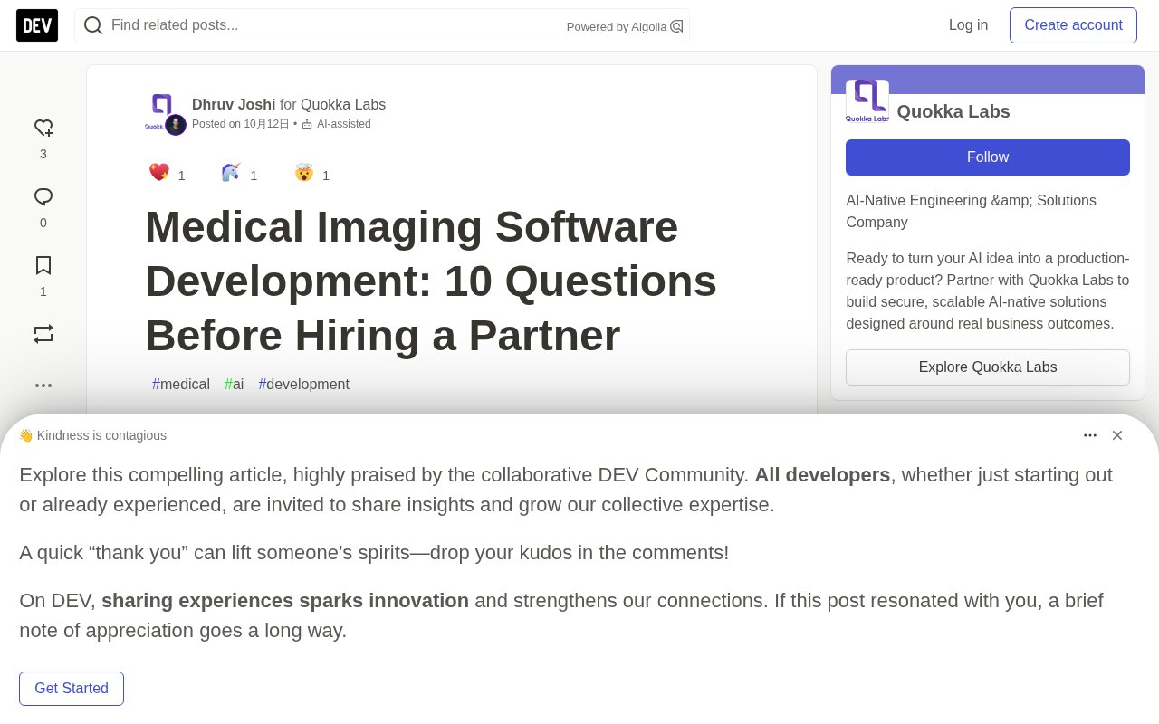Open the #ai tag
The width and height of the screenshot is (1159, 724).
pos(235,385)
